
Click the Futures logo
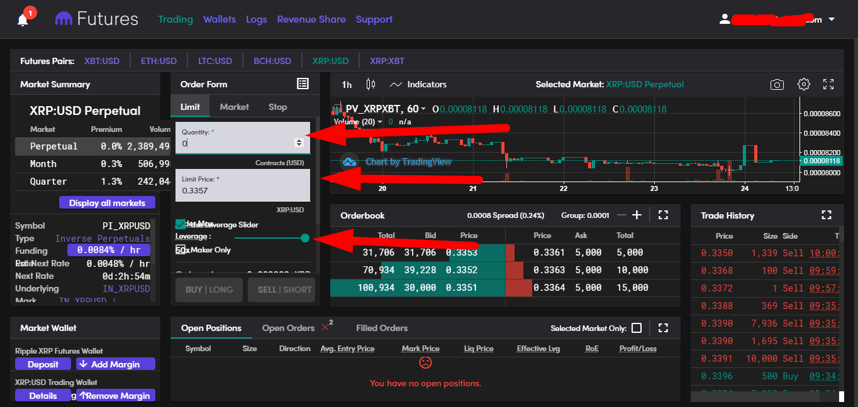(x=97, y=19)
